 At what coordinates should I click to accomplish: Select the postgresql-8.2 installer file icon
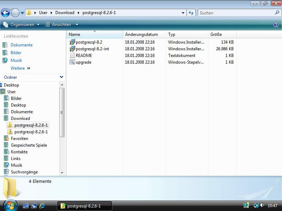click(x=72, y=42)
